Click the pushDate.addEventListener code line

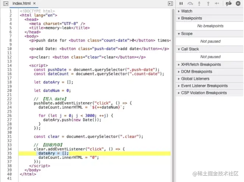(83, 103)
